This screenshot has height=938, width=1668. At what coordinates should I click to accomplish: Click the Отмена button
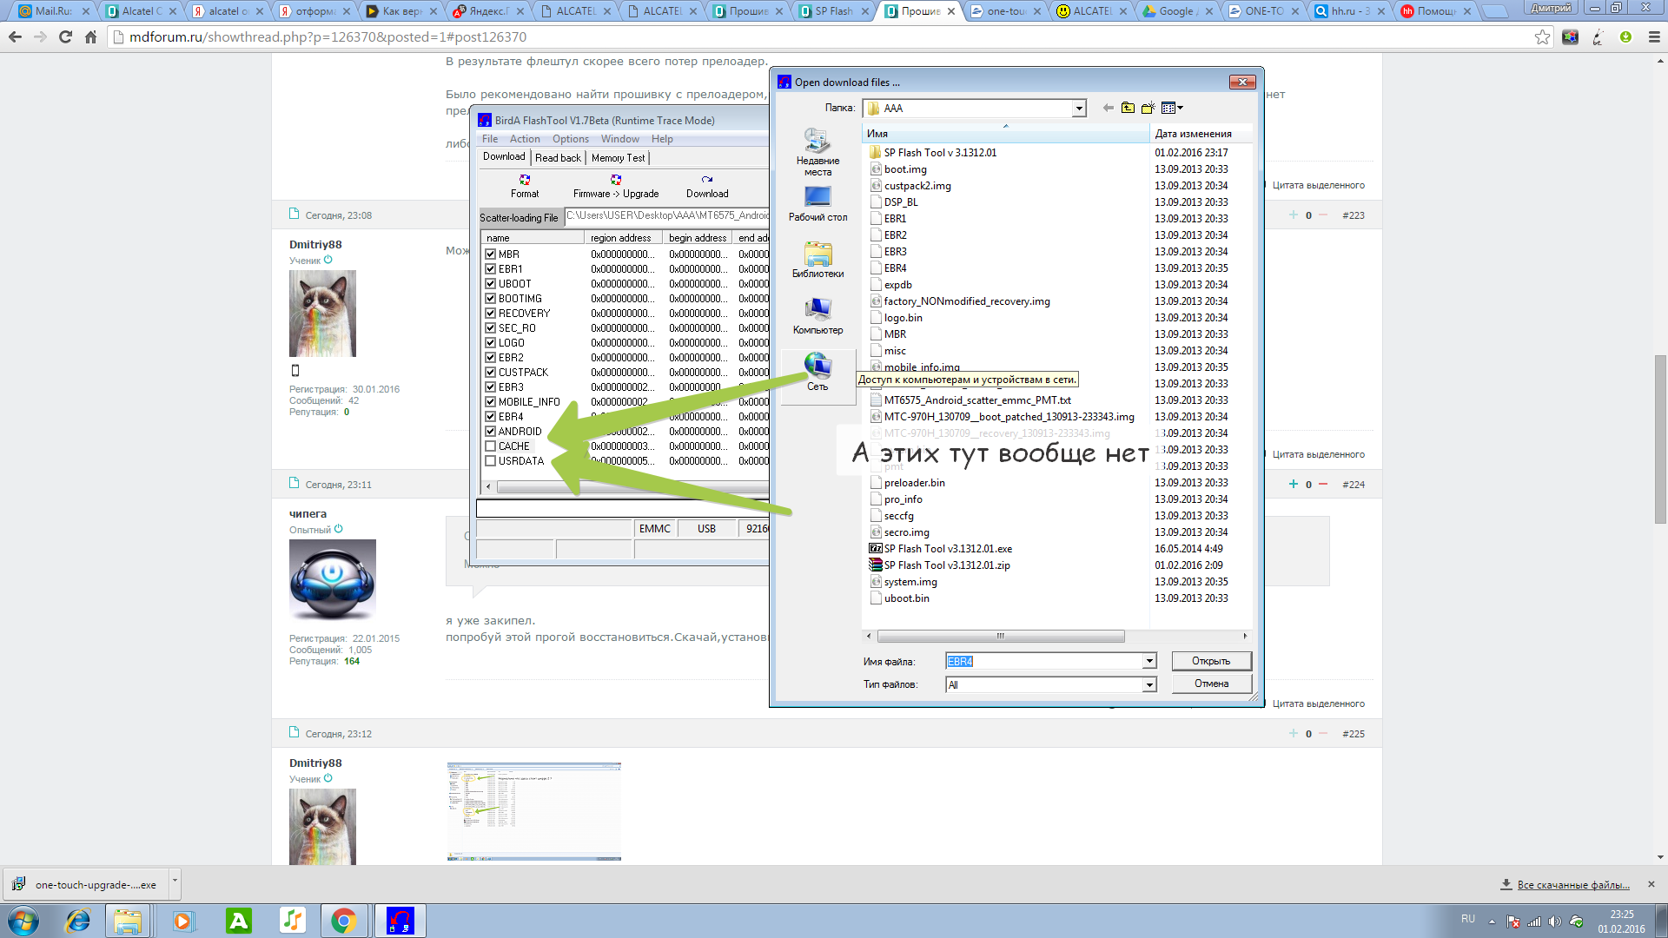pyautogui.click(x=1211, y=684)
